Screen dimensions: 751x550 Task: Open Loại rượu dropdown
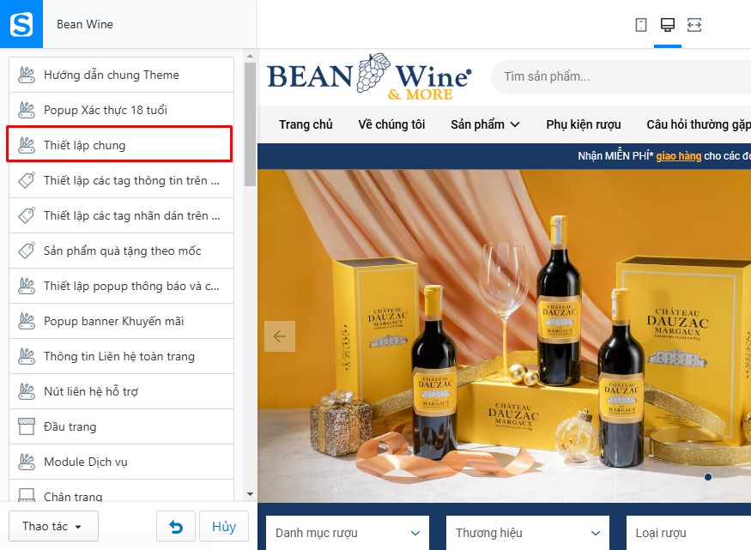[x=688, y=533]
